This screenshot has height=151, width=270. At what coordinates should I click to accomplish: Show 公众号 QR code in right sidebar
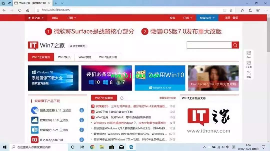(x=248, y=64)
